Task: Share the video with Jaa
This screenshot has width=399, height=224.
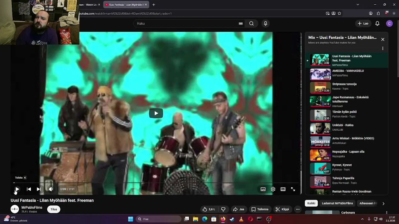Action: coord(238,209)
